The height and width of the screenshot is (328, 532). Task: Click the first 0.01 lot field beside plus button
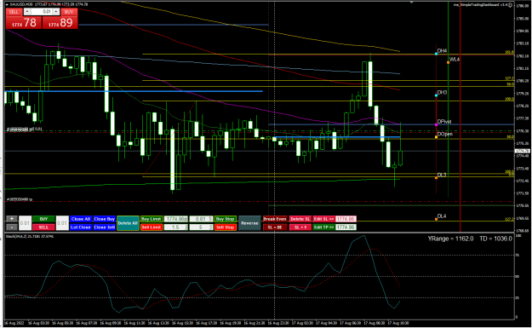pos(25,223)
